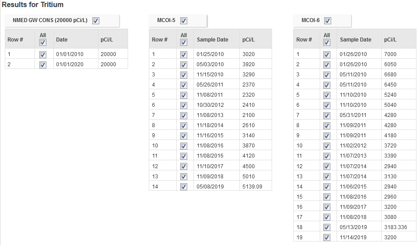The width and height of the screenshot is (420, 245).
Task: Uncheck MCOI-5 row dated 11/16/2015
Action: pyautogui.click(x=183, y=136)
